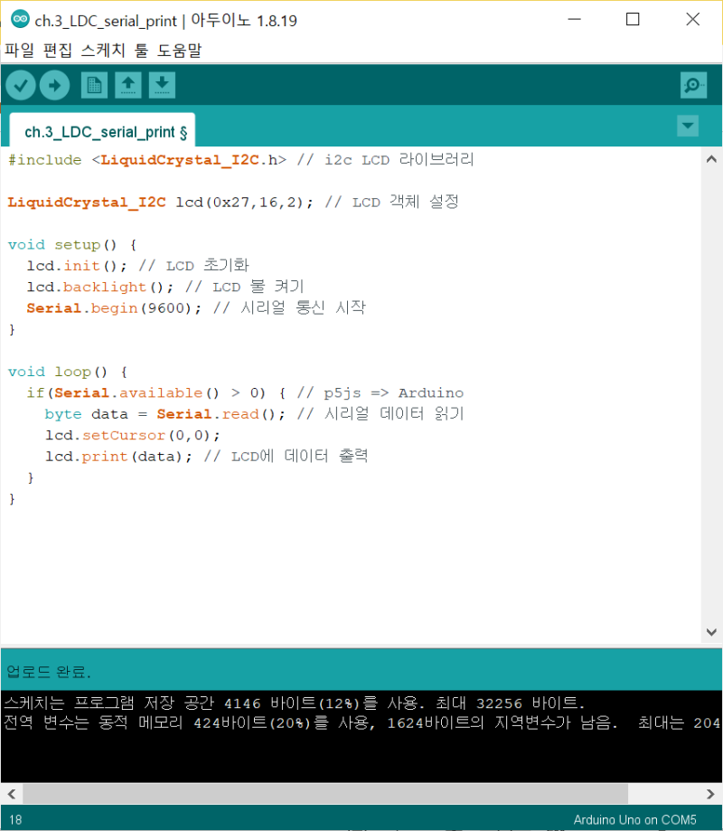The image size is (723, 831).
Task: Click the Arduino Uno on COM5 status text
Action: tap(634, 818)
